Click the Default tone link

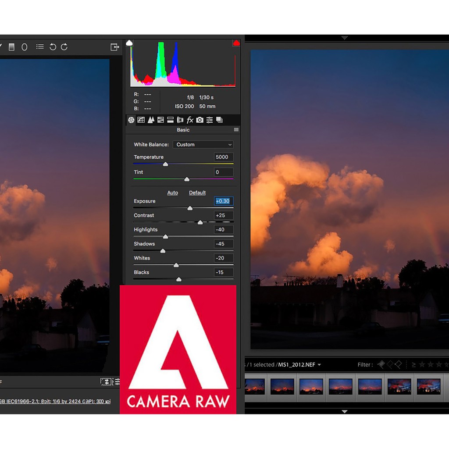(x=197, y=193)
